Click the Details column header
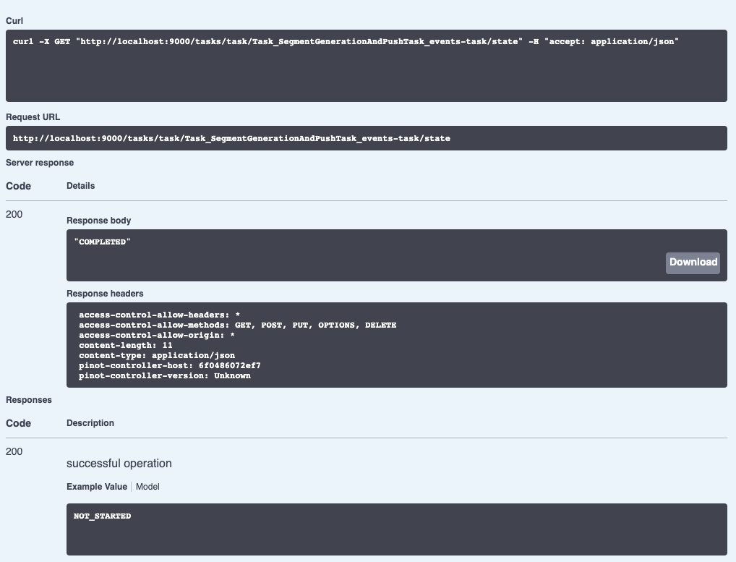 (79, 186)
